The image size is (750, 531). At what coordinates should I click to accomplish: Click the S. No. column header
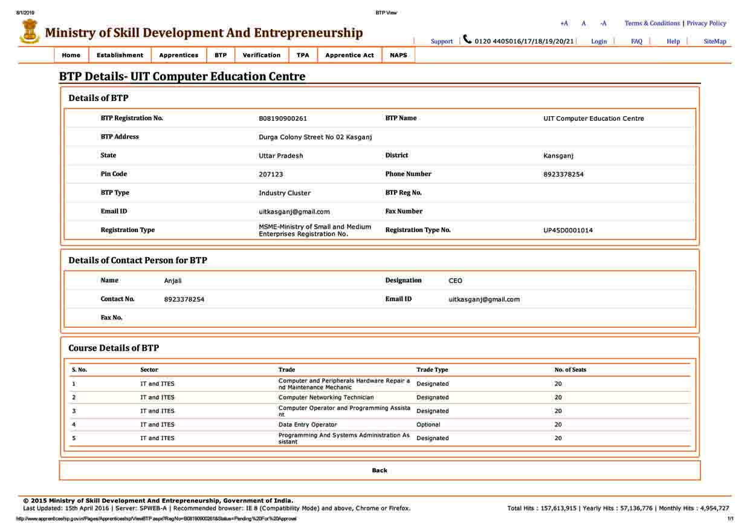[x=79, y=370]
